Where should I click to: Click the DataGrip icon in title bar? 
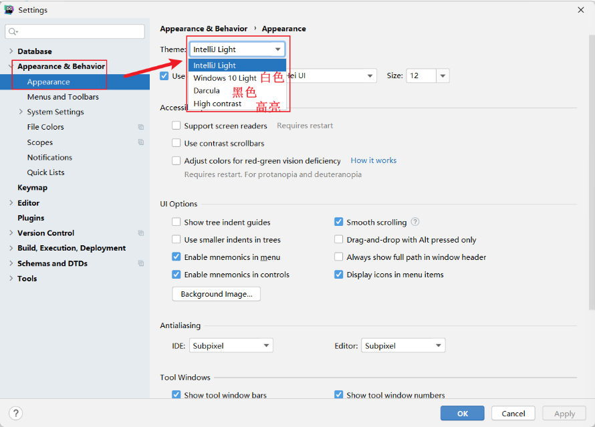[x=9, y=10]
